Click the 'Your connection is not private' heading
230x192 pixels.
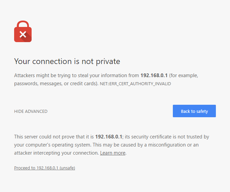click(67, 61)
